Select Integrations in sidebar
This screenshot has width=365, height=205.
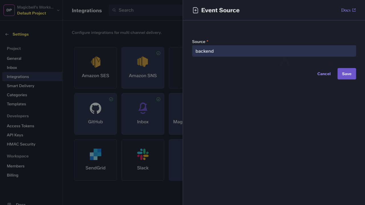pos(32,77)
